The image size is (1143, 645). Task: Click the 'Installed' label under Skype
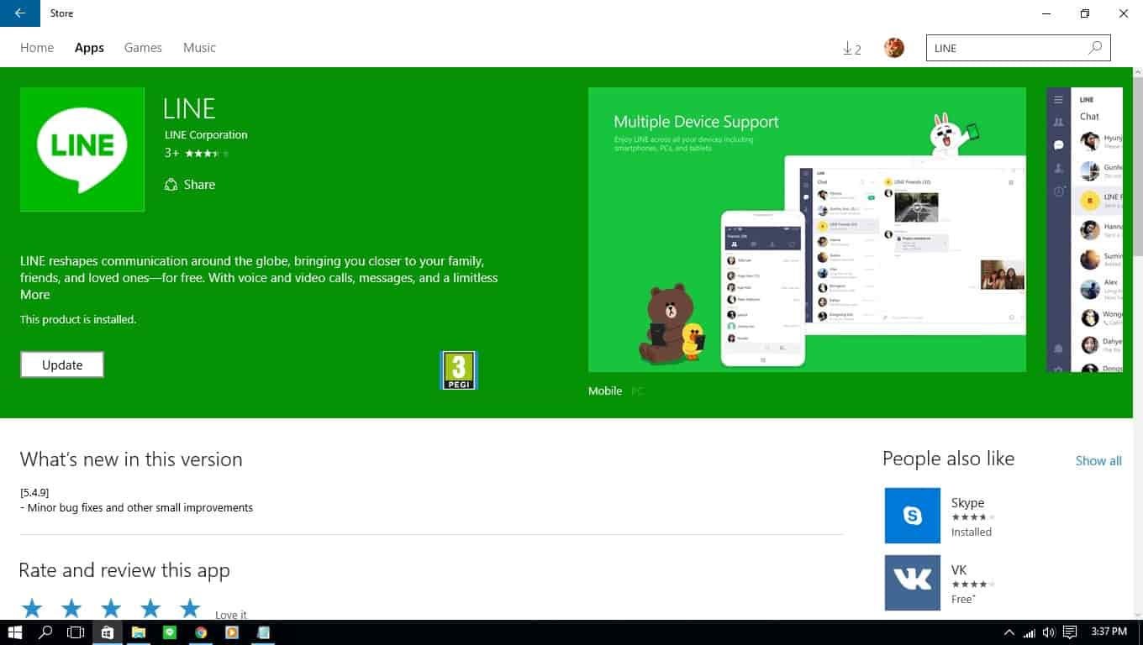pyautogui.click(x=972, y=532)
